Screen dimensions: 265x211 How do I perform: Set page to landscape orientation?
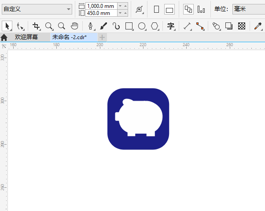coord(169,9)
